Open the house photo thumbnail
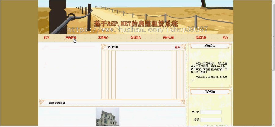 (x=108, y=117)
